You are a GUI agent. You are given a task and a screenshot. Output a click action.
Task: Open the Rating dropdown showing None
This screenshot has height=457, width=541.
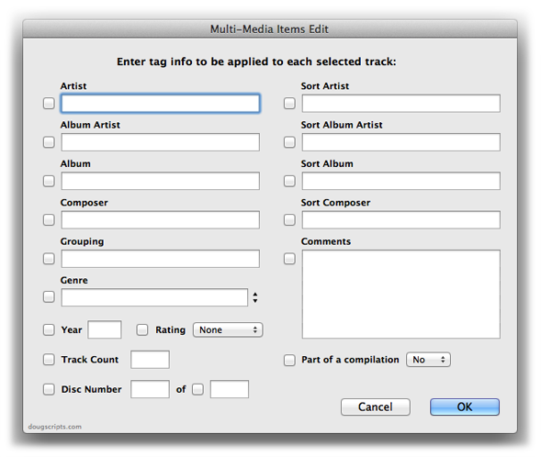tap(228, 329)
